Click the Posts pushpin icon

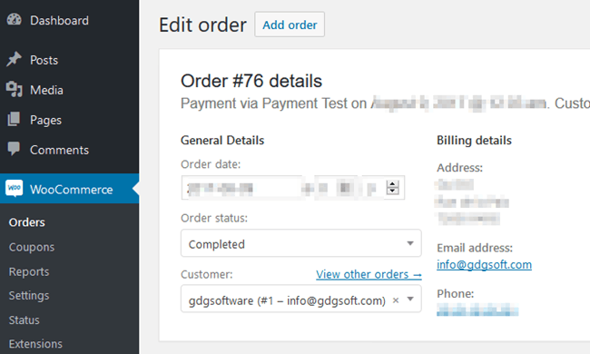coord(14,59)
